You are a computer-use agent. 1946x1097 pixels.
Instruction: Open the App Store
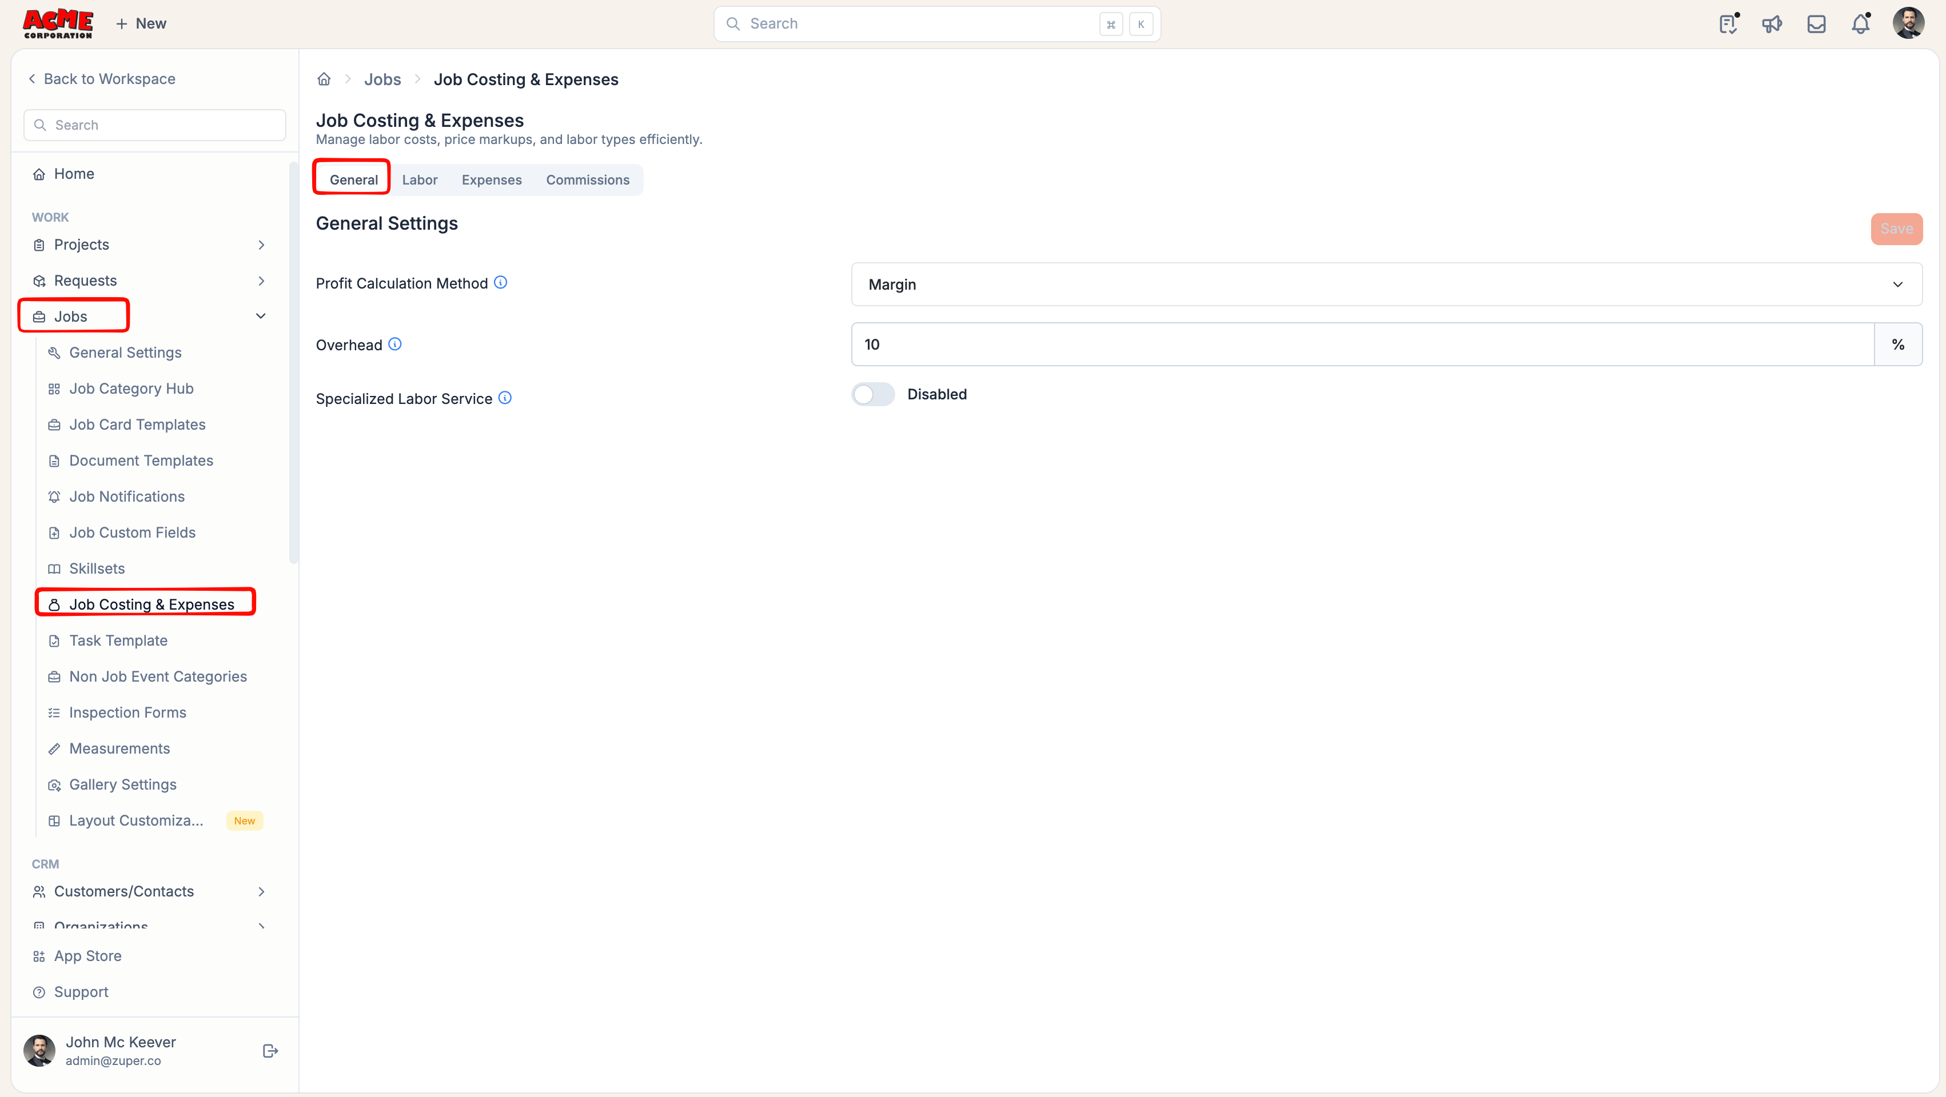click(87, 956)
